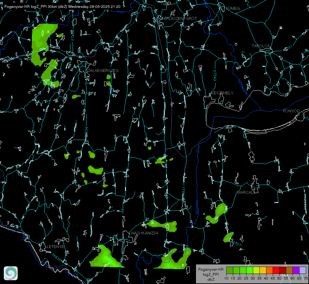Pick the 25–30 dBZ bright green swatch
The height and width of the screenshot is (284, 309).
click(x=250, y=270)
